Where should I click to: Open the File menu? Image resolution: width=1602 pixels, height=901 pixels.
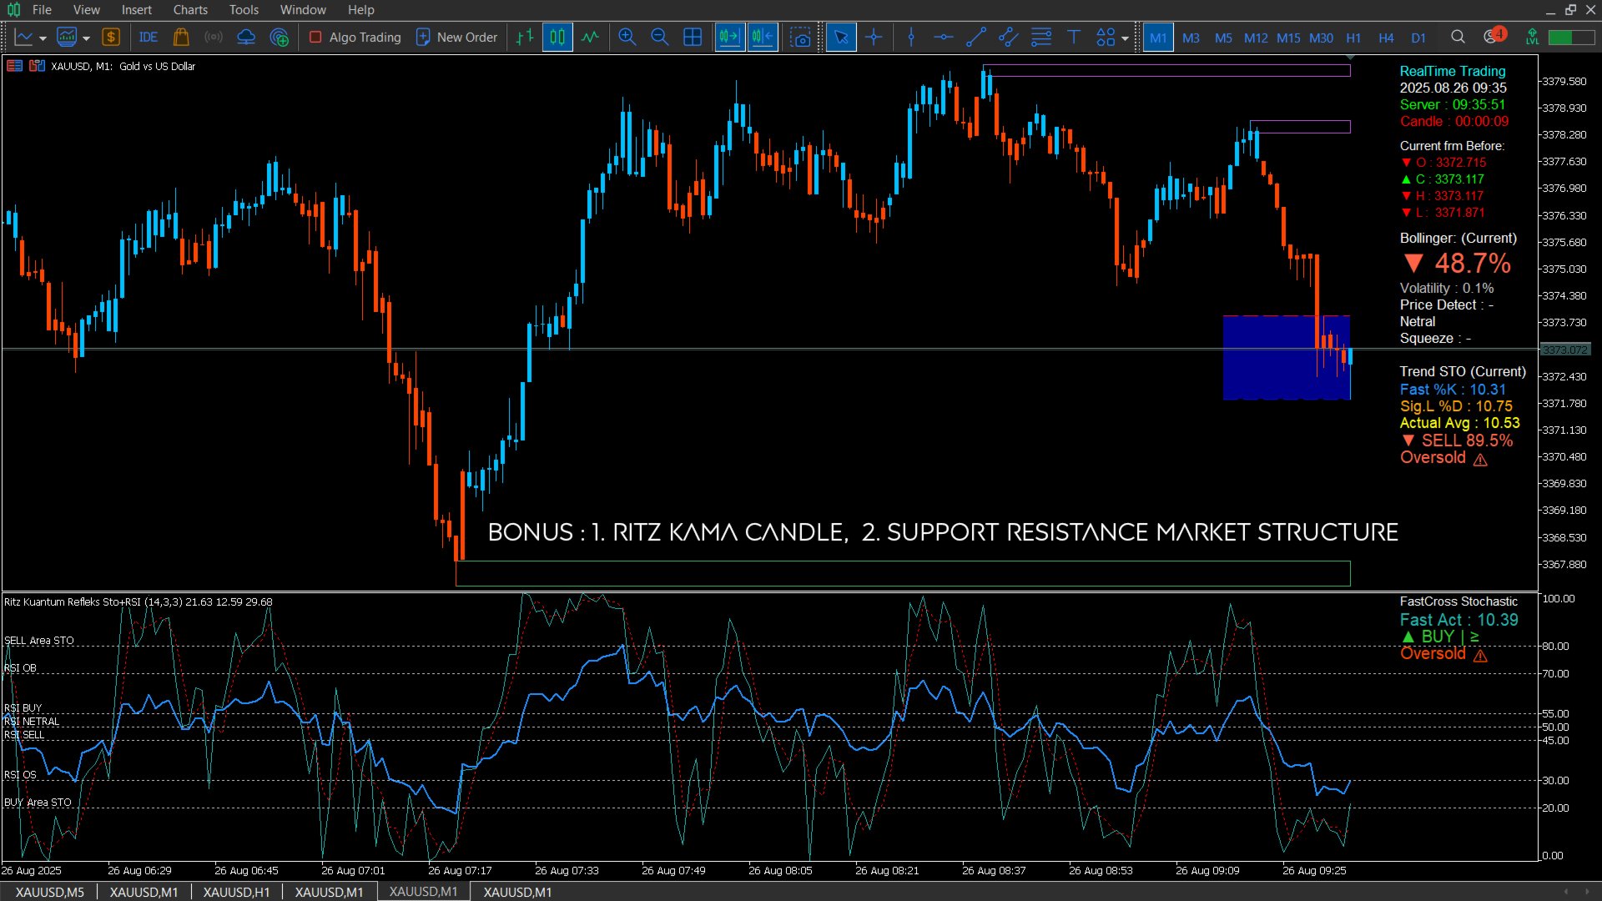(x=42, y=10)
